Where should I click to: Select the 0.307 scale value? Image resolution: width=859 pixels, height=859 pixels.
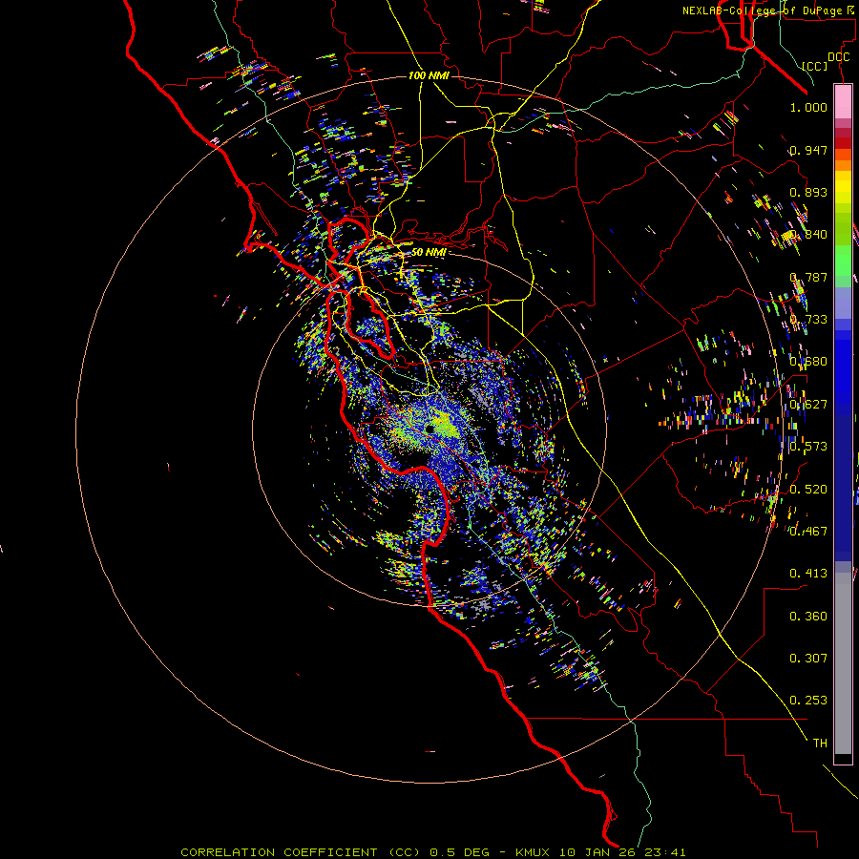pyautogui.click(x=808, y=659)
